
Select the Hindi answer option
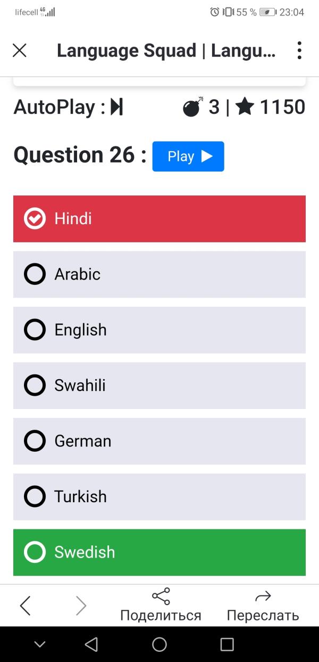coord(159,219)
